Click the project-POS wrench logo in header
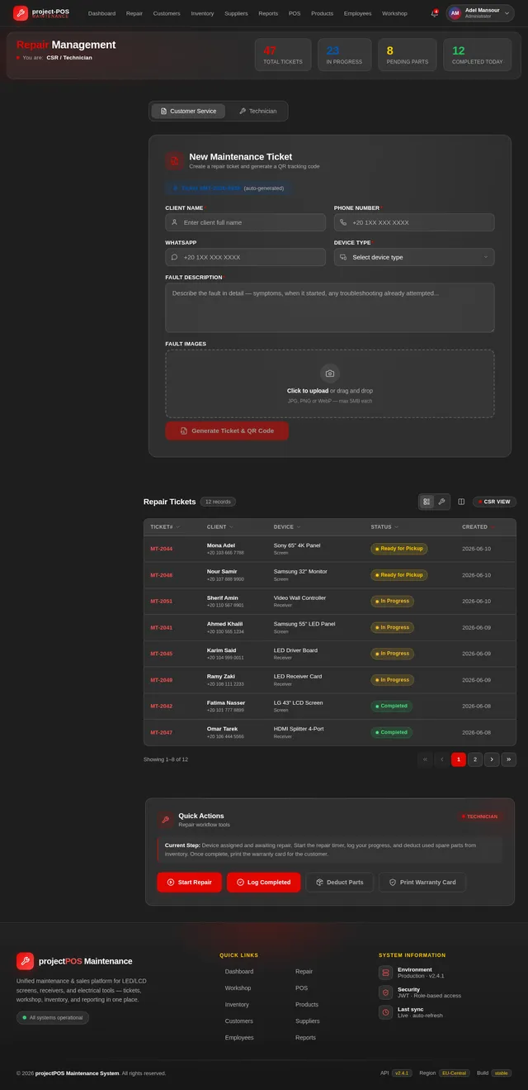 coord(21,13)
